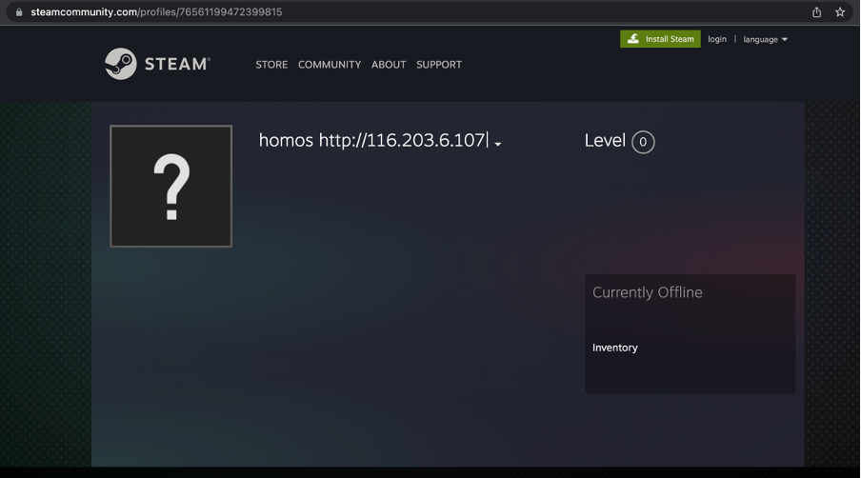Bookmark page with star icon
Viewport: 861px width, 478px height.
[x=840, y=12]
